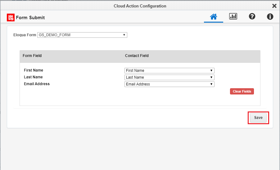
Task: Open the question mark help icon
Action: 252,16
